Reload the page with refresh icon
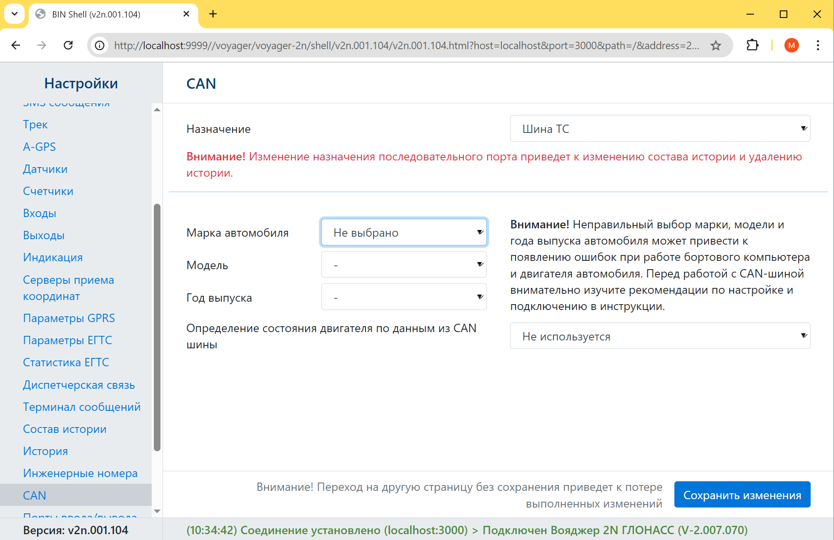834x540 pixels. pyautogui.click(x=68, y=45)
